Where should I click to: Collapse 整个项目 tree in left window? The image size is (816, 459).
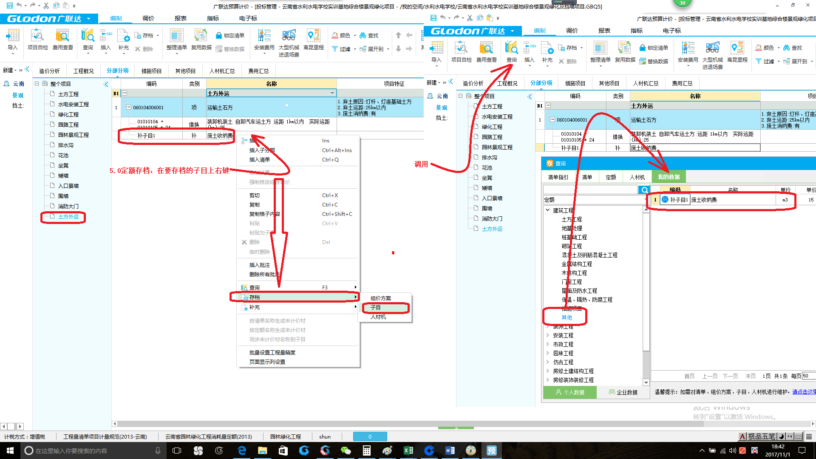pyautogui.click(x=37, y=84)
